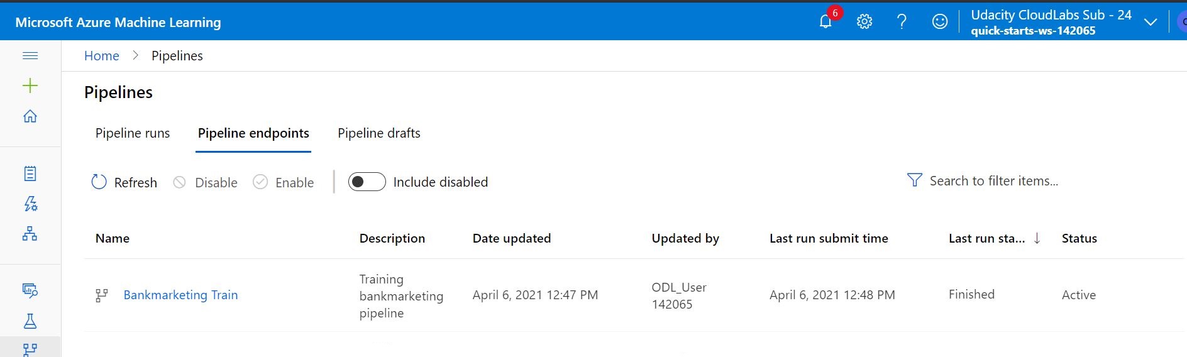Open Datasets sidebar icon
This screenshot has height=357, width=1187.
coord(30,290)
